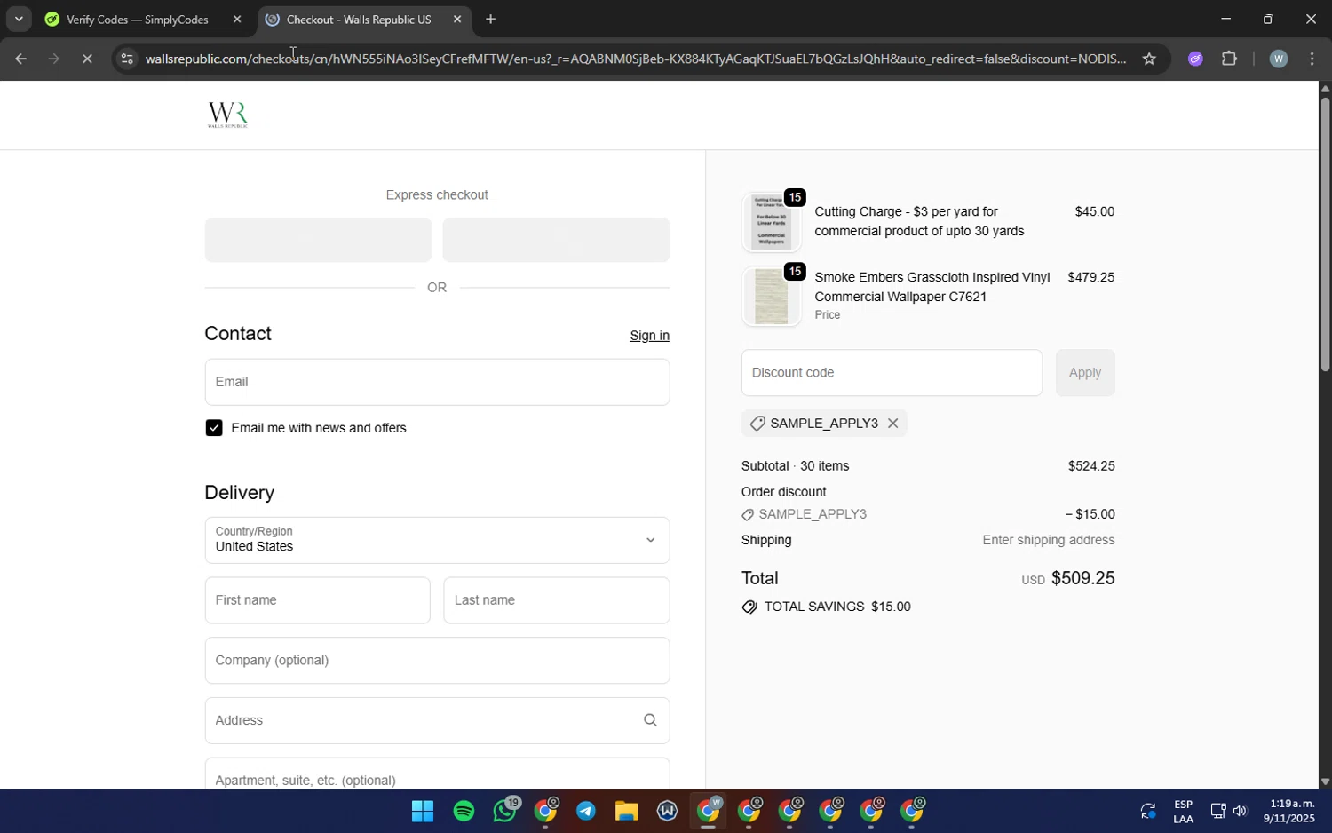Click the Cutting Charge product name
The width and height of the screenshot is (1332, 833).
(919, 221)
